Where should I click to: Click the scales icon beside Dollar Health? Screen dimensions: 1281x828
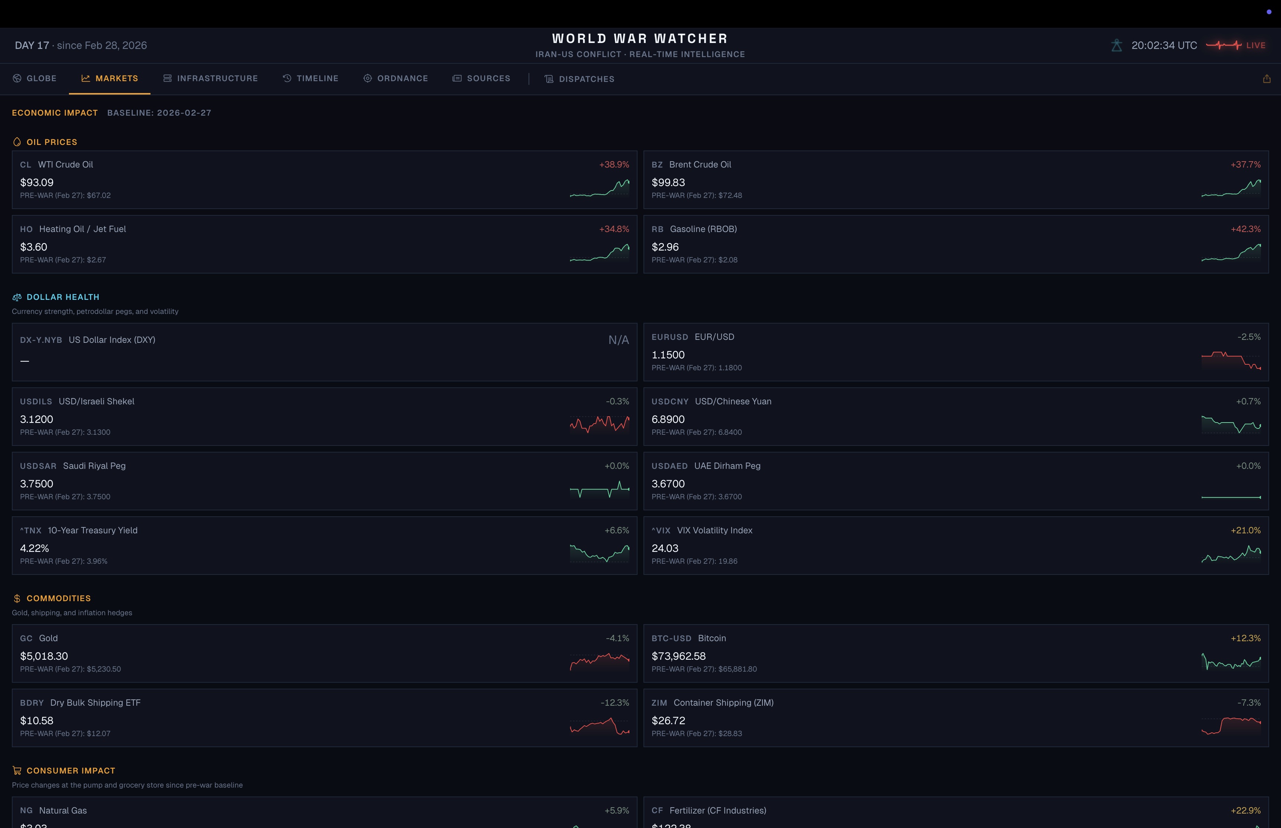point(17,297)
